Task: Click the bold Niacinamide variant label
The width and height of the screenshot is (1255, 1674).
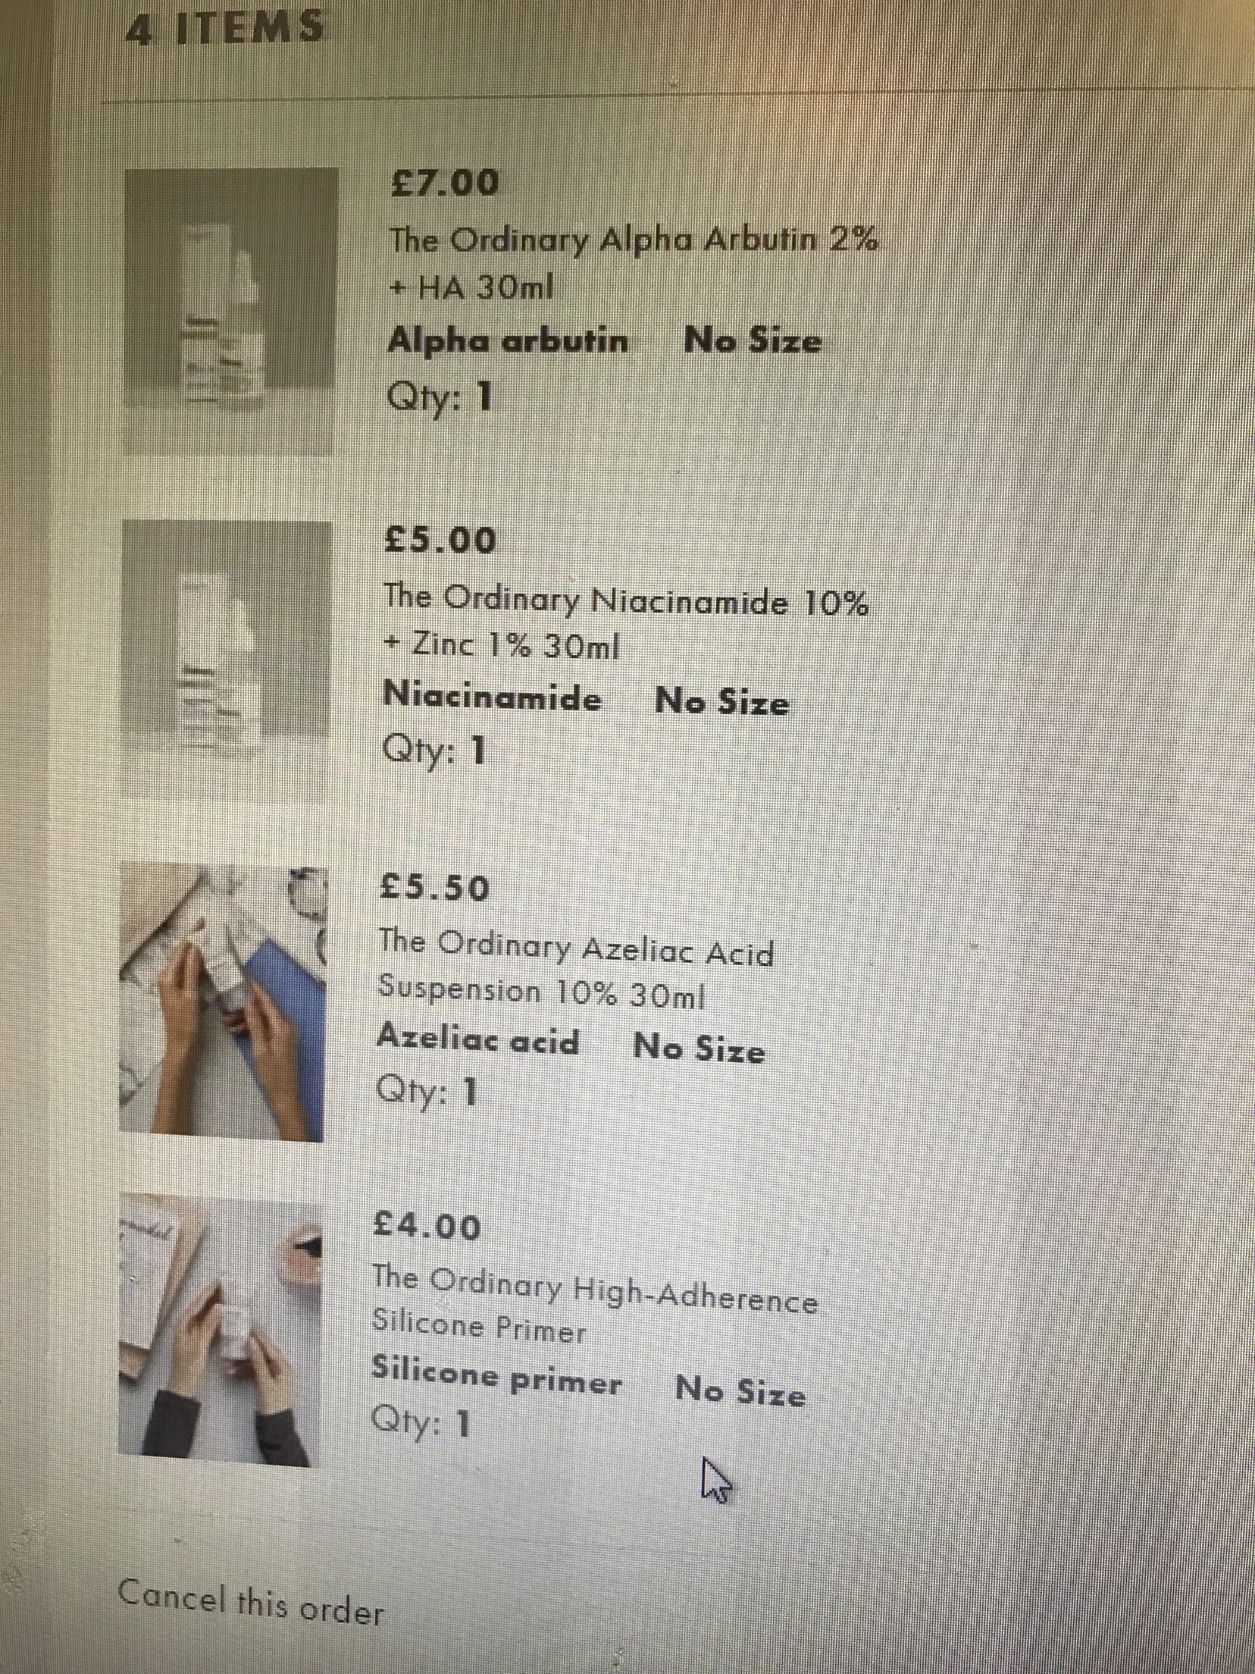Action: point(493,696)
